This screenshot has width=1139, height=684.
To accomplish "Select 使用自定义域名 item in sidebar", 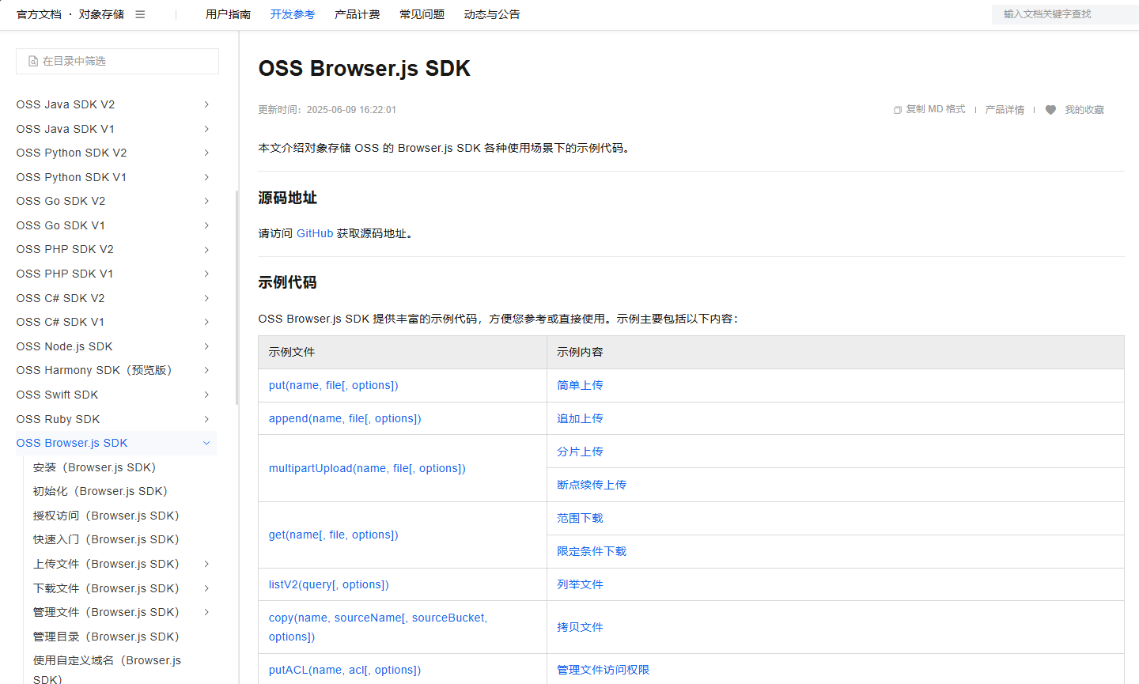I will [107, 669].
